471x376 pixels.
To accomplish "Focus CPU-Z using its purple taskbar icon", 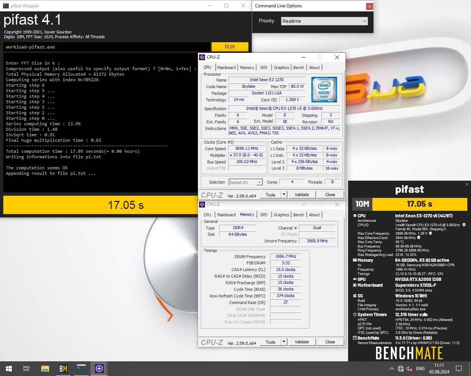I will pyautogui.click(x=99, y=369).
